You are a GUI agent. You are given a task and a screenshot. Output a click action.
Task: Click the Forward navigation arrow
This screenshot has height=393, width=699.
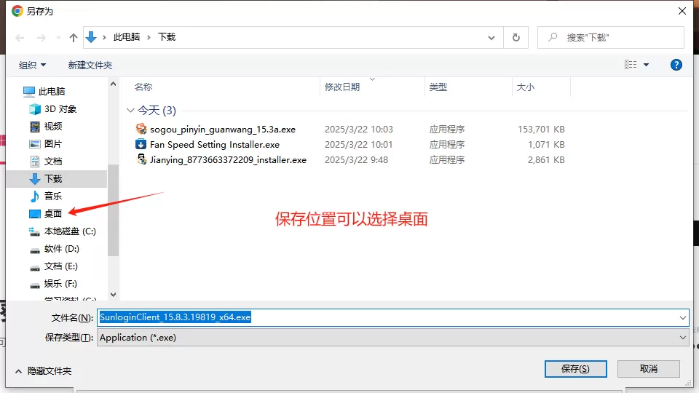click(41, 38)
